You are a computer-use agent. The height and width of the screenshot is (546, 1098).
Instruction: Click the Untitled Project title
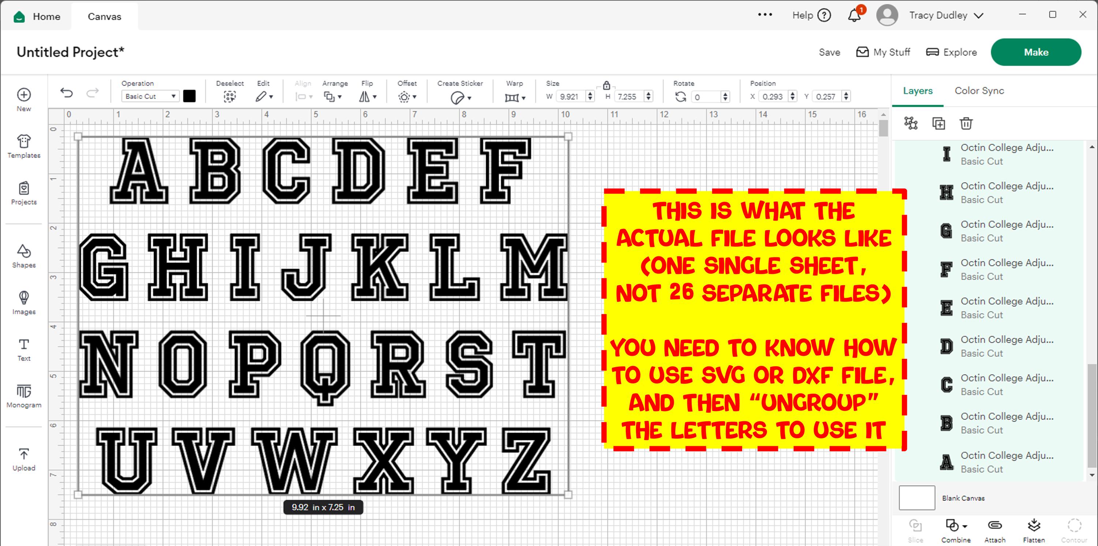click(70, 52)
